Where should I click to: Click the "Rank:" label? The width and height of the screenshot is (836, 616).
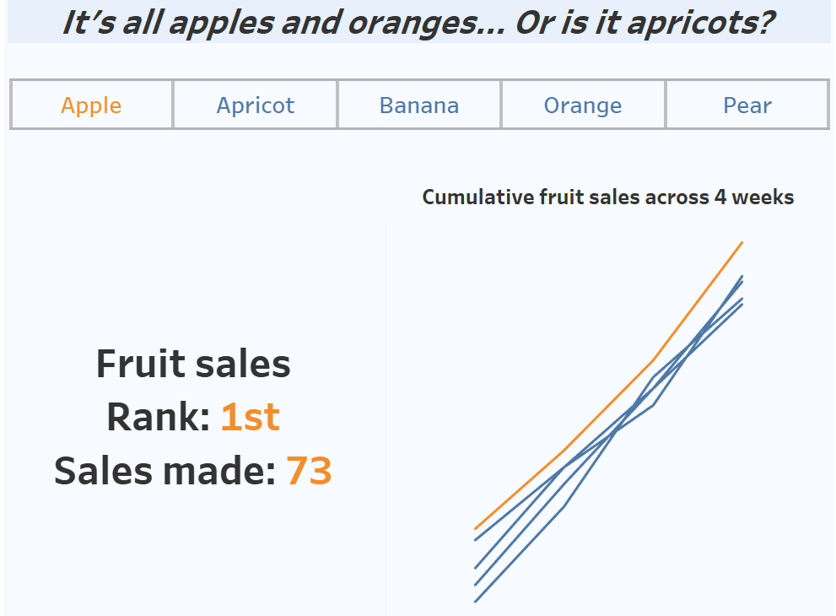tap(159, 417)
